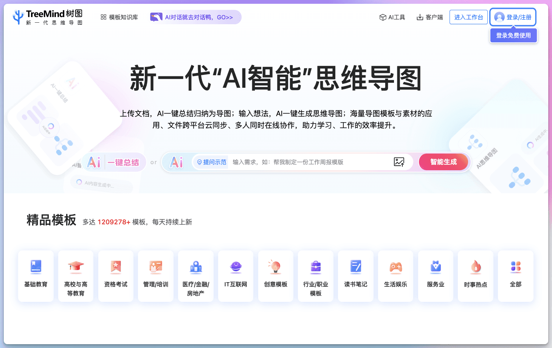The image size is (552, 348).
Task: Click the 创意模板 lightbulb icon
Action: (275, 266)
